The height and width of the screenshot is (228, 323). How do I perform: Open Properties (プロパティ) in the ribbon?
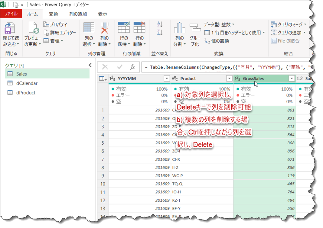55,24
